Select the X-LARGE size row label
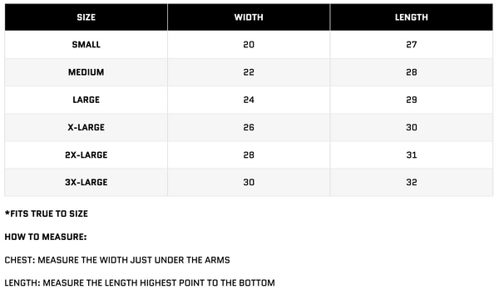 click(86, 128)
